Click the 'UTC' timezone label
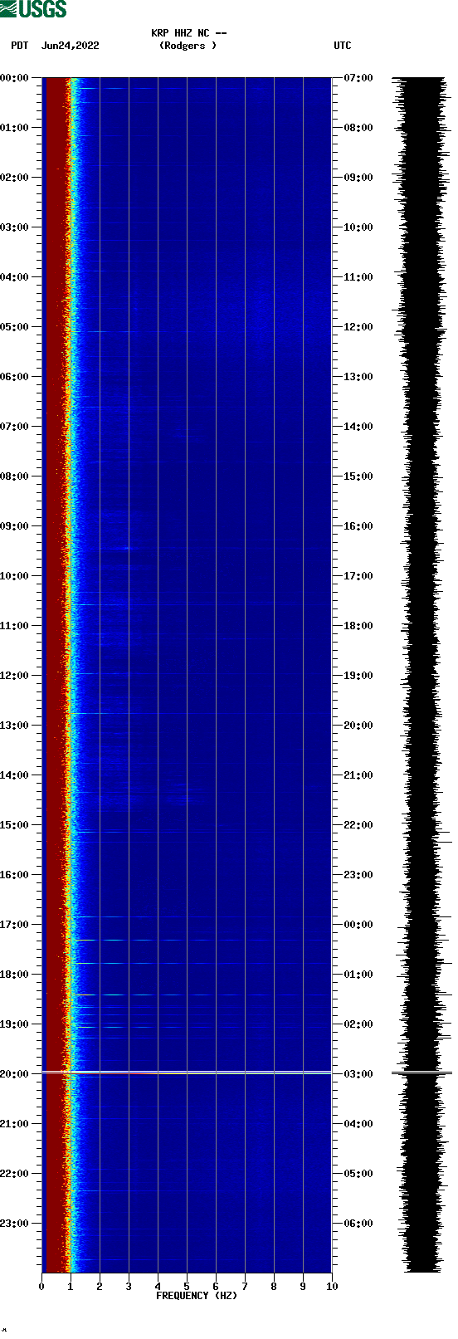 pyautogui.click(x=342, y=46)
